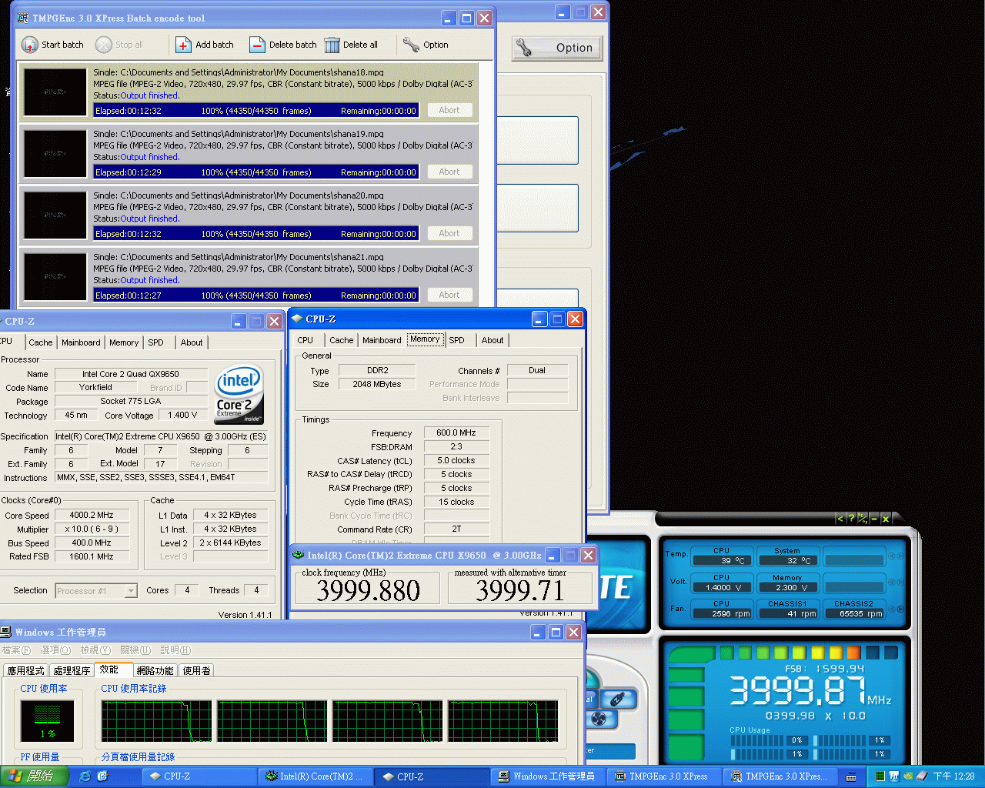Open Mainboard tab in left CPU-Z window
The width and height of the screenshot is (985, 788).
pyautogui.click(x=81, y=342)
